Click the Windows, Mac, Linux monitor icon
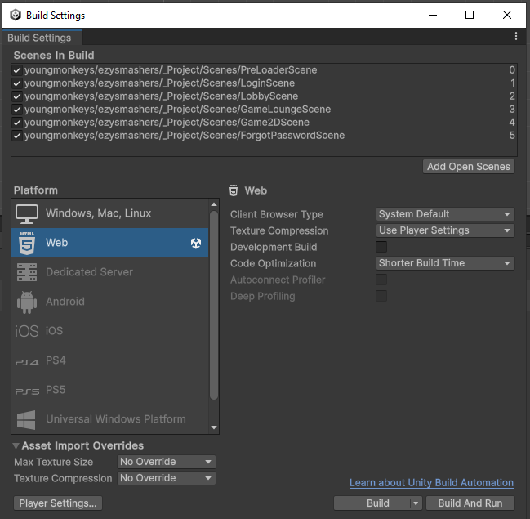The height and width of the screenshot is (519, 530). point(27,213)
